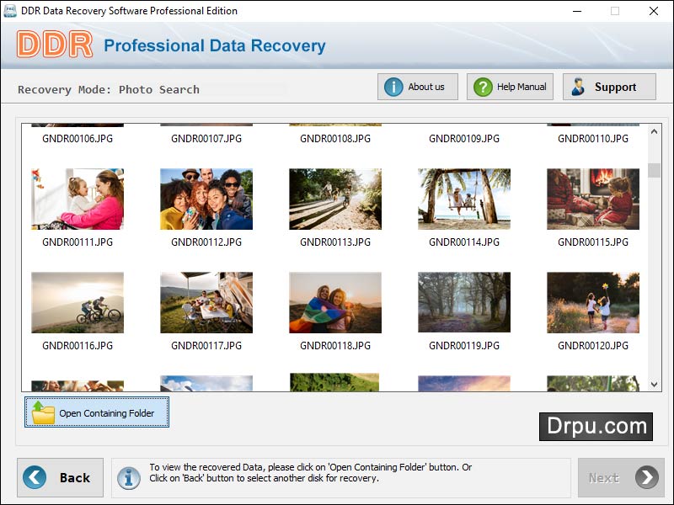Select the GNDR00115.JPG fireplace thumbnail
Viewport: 674px width, 505px height.
click(x=593, y=199)
